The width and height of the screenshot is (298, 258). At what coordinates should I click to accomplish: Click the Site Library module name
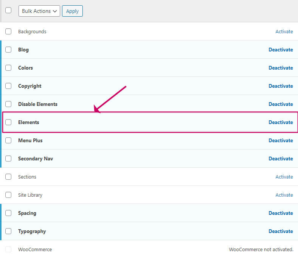[30, 195]
